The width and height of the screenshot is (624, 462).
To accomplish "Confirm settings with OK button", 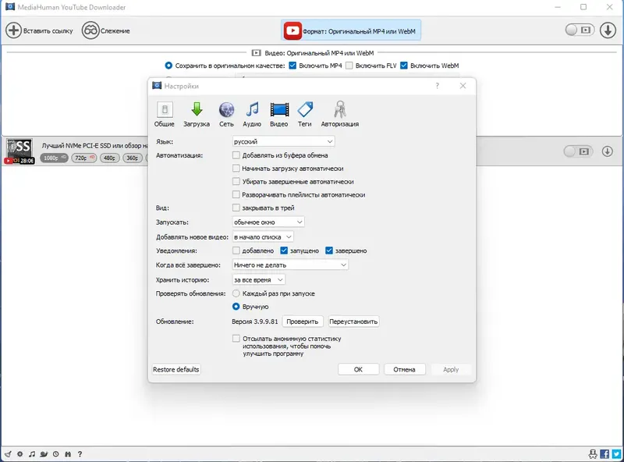I will tap(358, 370).
